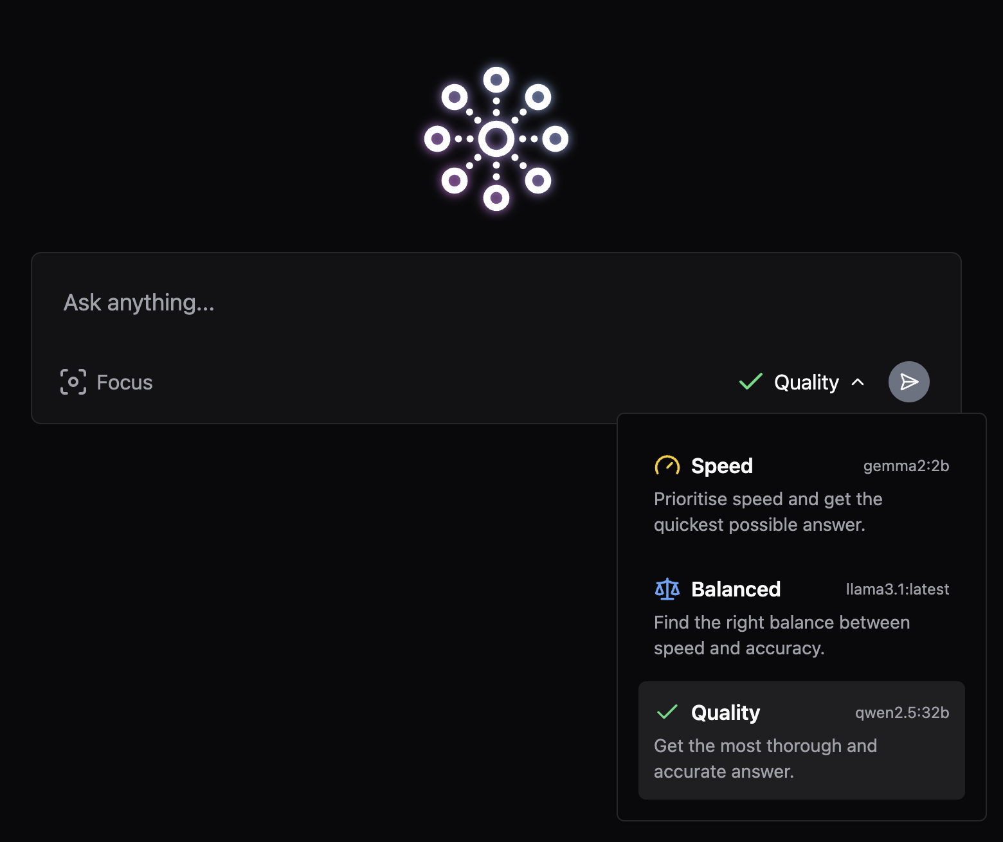Image resolution: width=1003 pixels, height=842 pixels.
Task: Click the green checkmark beside the Quality selector
Action: click(x=750, y=382)
